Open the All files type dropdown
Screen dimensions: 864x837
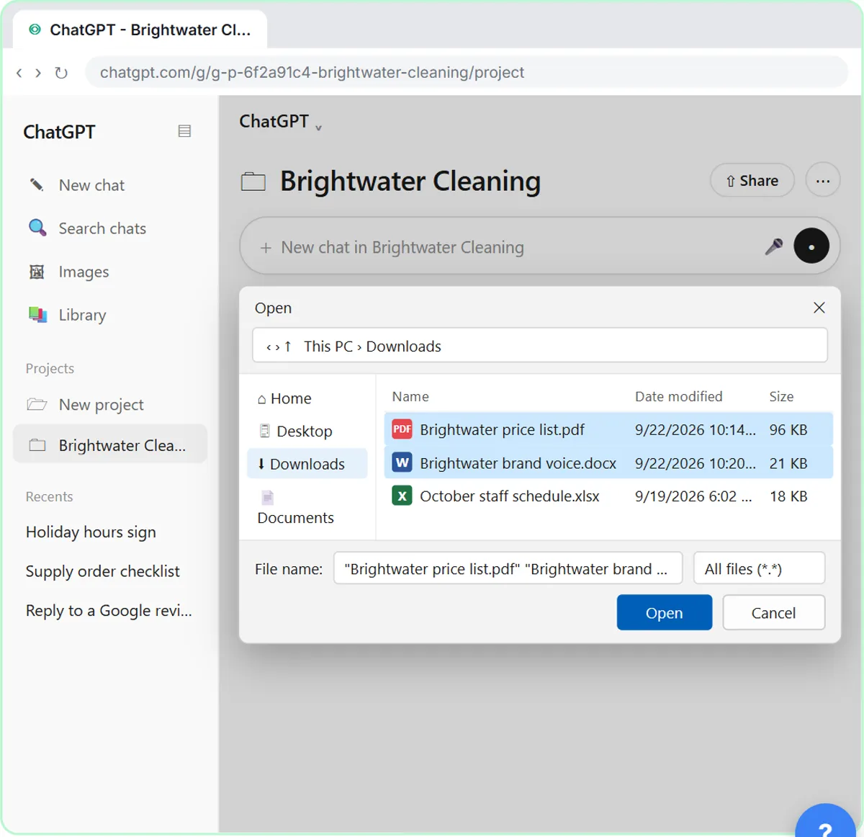click(759, 568)
